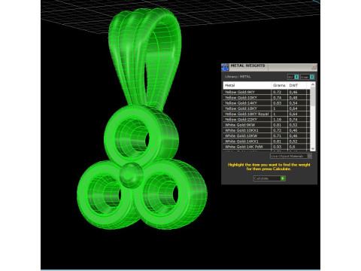Select the Yellow Gold:9KY row
361x271 pixels.
tap(267, 92)
